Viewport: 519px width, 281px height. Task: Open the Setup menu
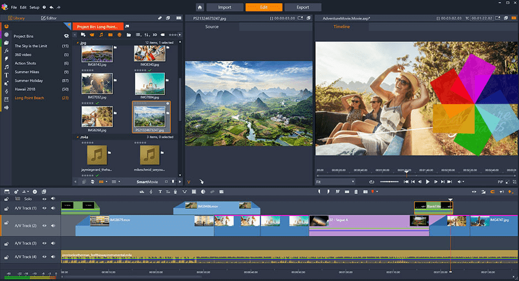(x=34, y=8)
